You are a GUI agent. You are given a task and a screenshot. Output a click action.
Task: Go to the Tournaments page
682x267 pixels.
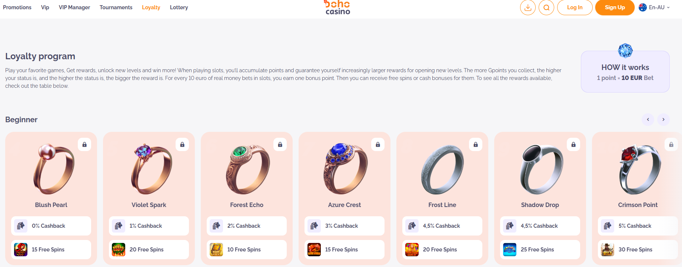[x=116, y=7]
